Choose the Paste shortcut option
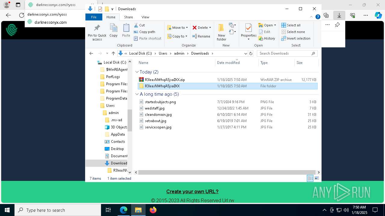 (147, 38)
